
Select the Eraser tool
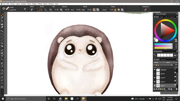2,27
